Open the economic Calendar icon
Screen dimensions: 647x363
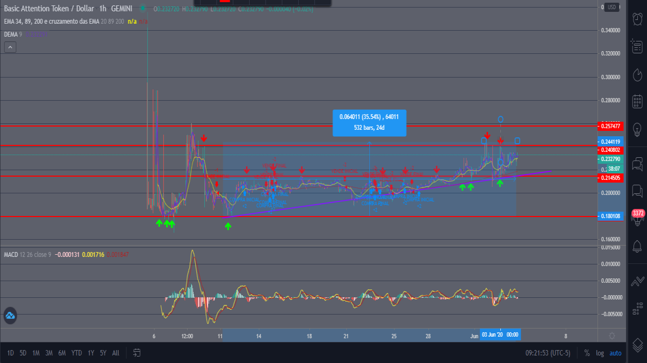(637, 101)
